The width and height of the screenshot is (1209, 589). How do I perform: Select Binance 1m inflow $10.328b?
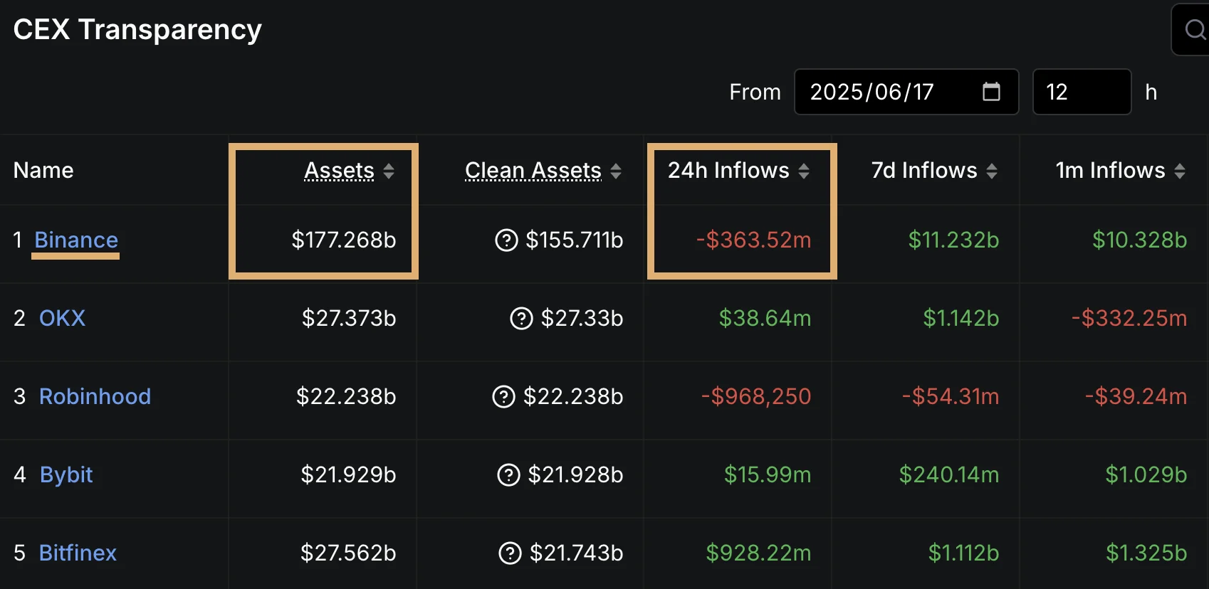tap(1140, 240)
